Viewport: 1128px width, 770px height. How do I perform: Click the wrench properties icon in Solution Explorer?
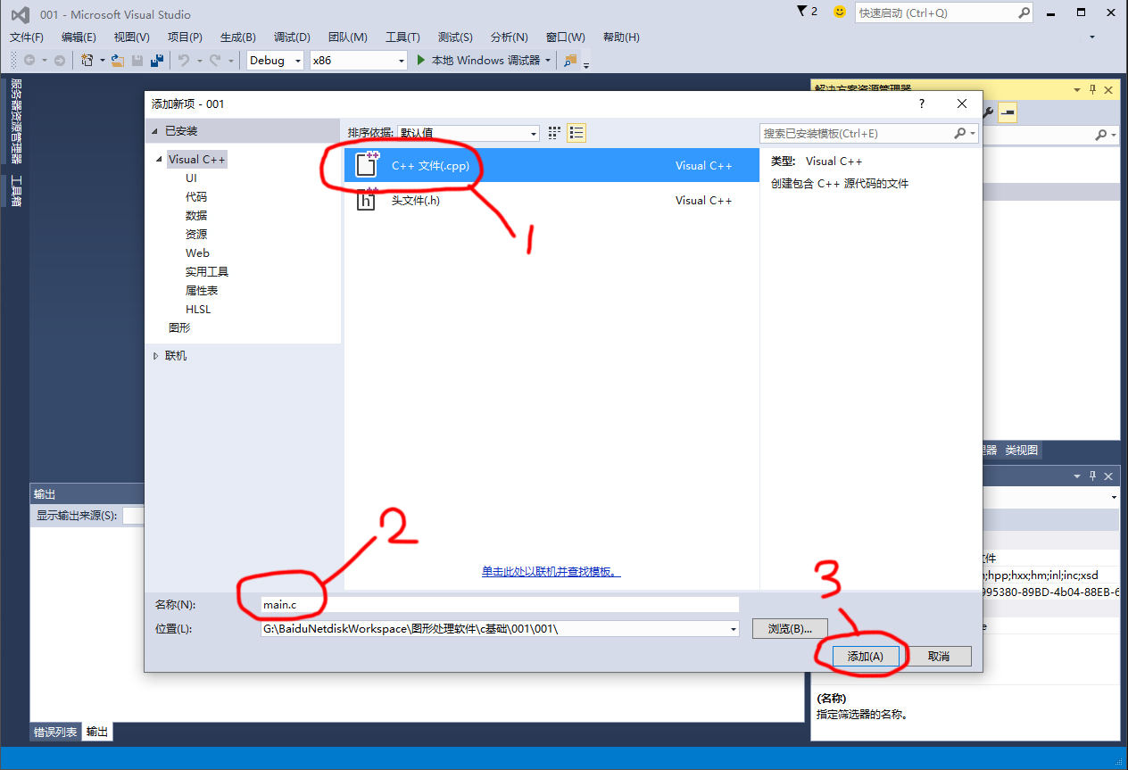point(988,112)
